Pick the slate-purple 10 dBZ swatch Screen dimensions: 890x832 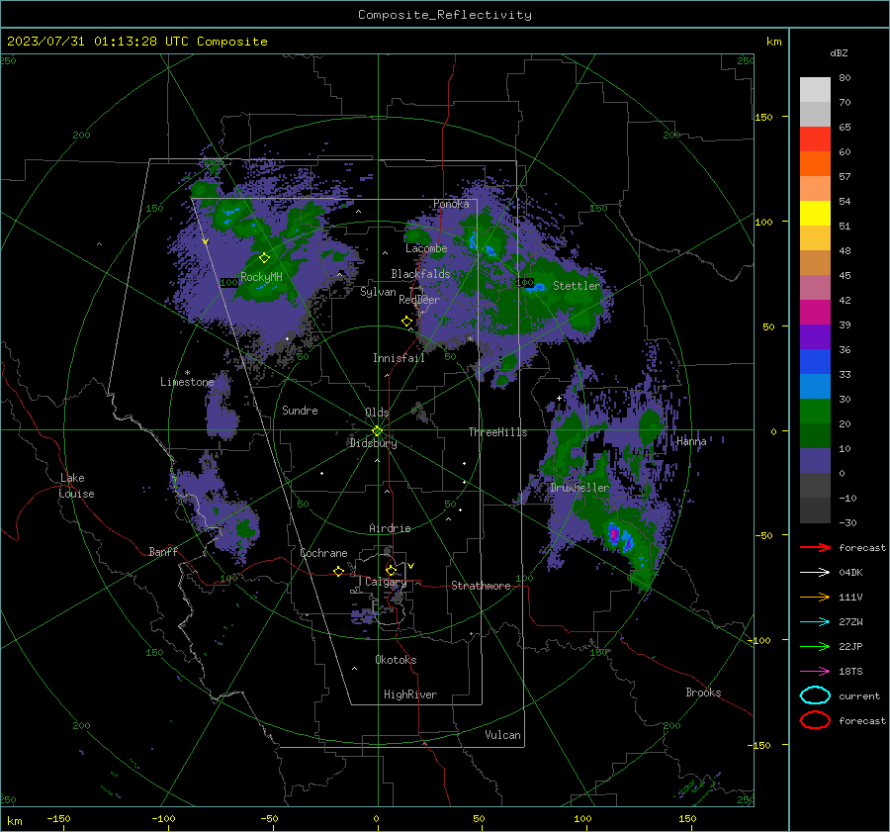pyautogui.click(x=815, y=461)
